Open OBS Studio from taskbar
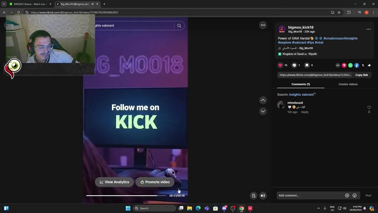 pyautogui.click(x=233, y=208)
